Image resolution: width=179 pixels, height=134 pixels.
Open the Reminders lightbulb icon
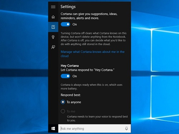pyautogui.click(x=53, y=37)
